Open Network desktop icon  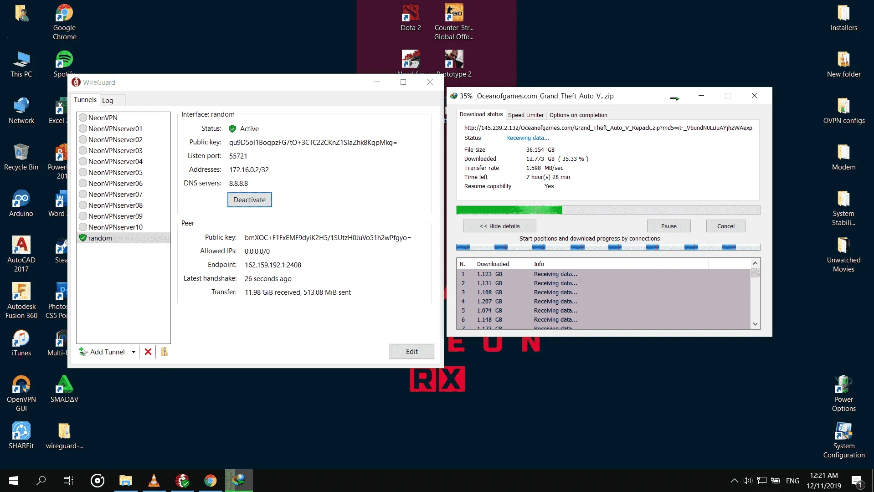click(x=21, y=111)
